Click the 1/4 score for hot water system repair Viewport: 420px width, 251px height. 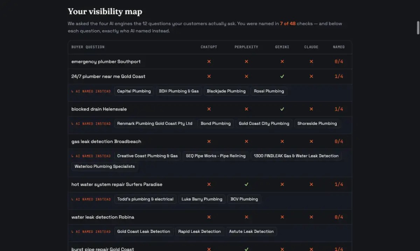[x=339, y=184]
